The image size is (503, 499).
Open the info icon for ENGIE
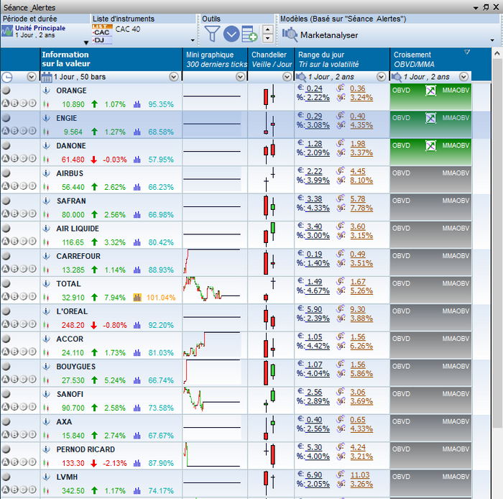coord(47,119)
